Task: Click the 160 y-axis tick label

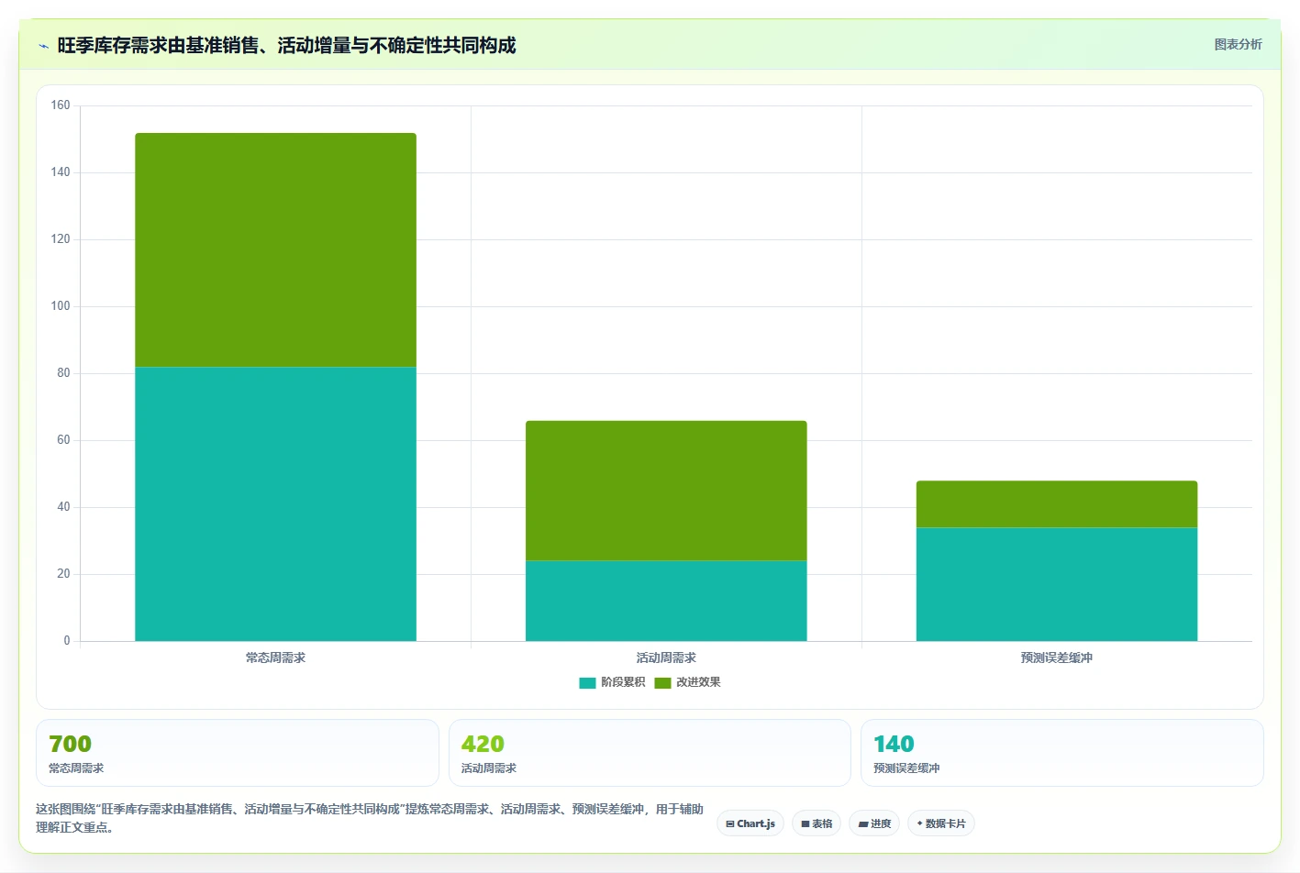Action: pyautogui.click(x=61, y=105)
